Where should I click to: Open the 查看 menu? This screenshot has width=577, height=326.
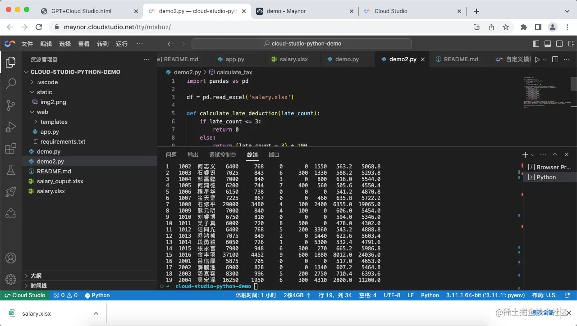(84, 44)
